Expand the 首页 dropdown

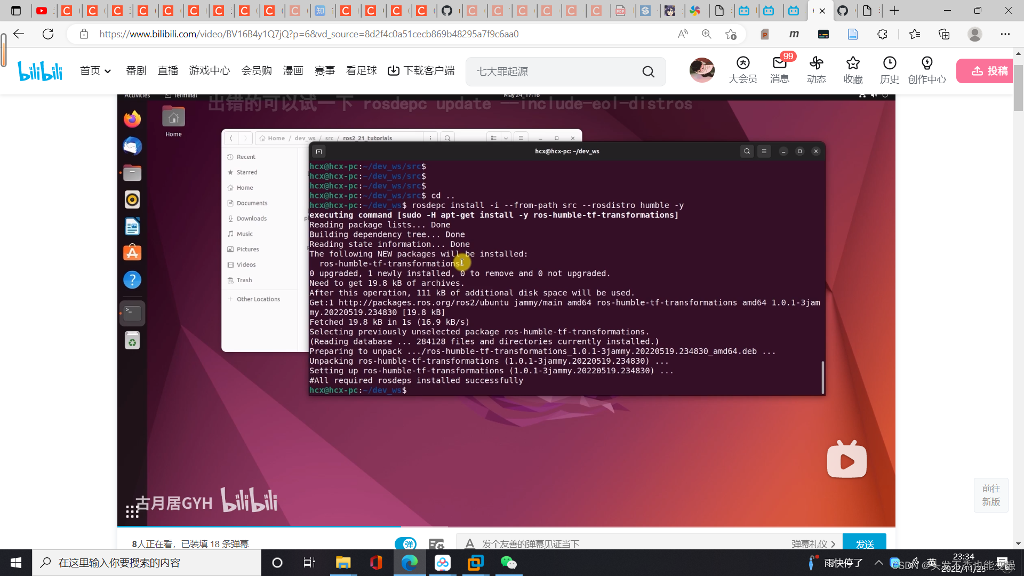click(95, 71)
